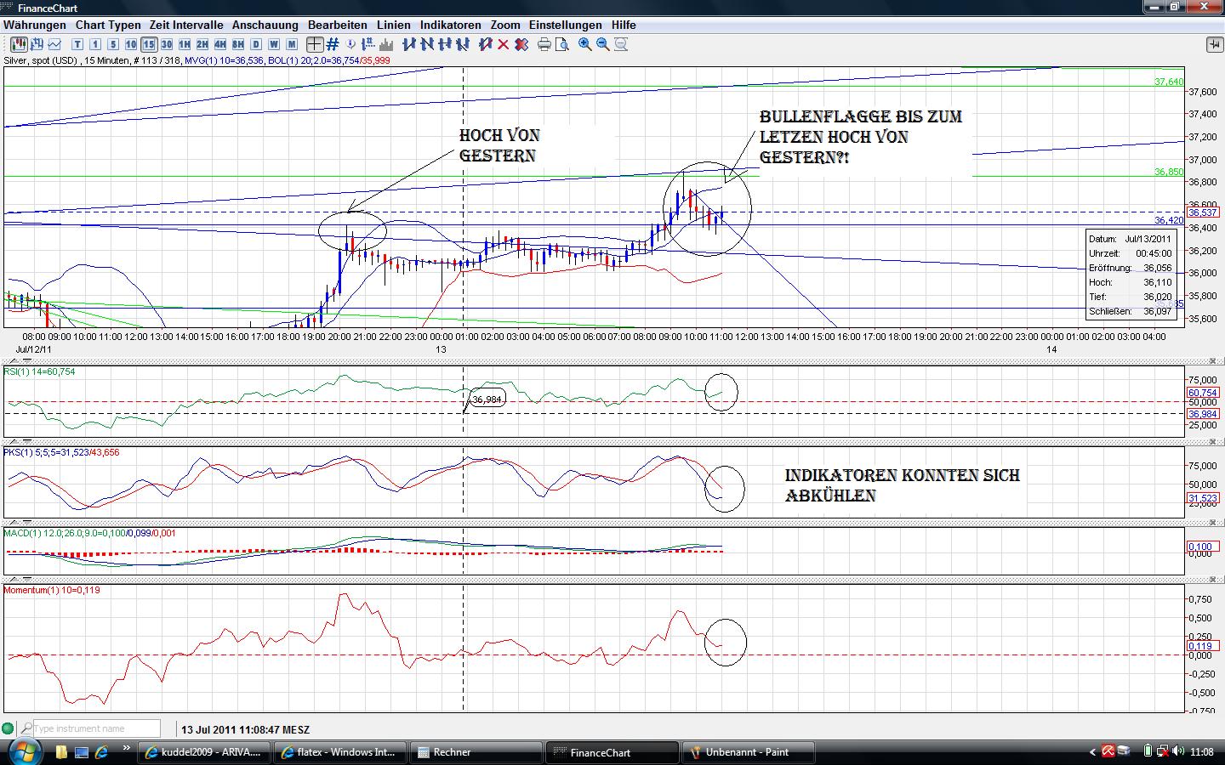Select the 15-minute interval button

point(149,44)
